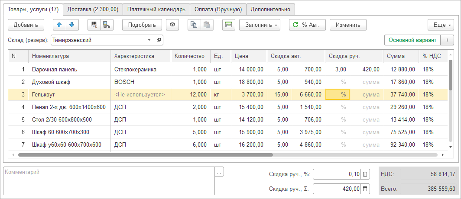Screen dimensions: 461x199
Task: Click the copy rows icon
Action: [194, 25]
